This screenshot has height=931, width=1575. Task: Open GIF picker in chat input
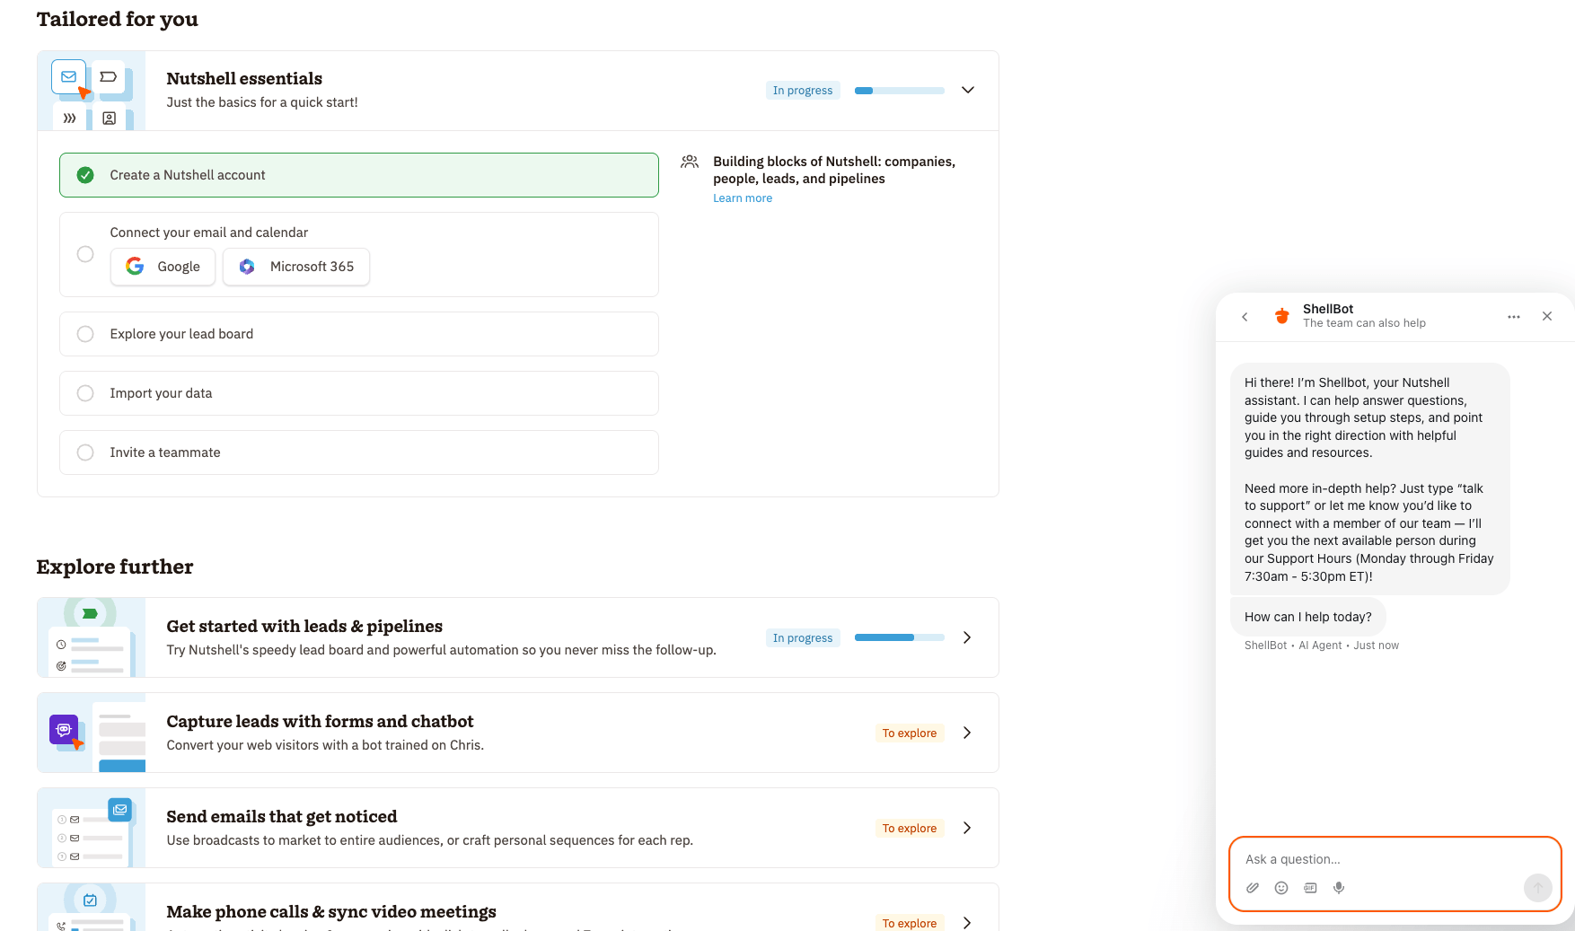[x=1310, y=888]
